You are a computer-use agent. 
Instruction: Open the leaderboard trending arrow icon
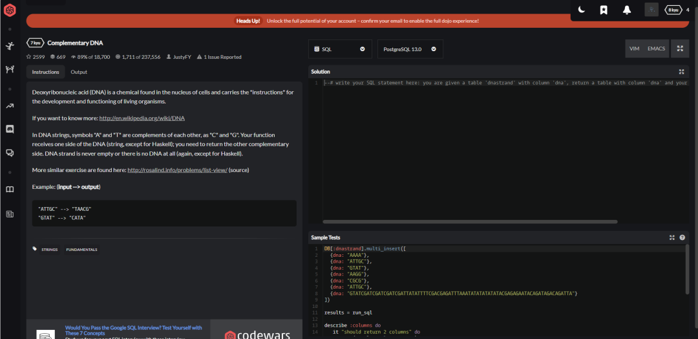point(10,105)
